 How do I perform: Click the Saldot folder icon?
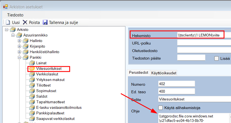pos(32,96)
